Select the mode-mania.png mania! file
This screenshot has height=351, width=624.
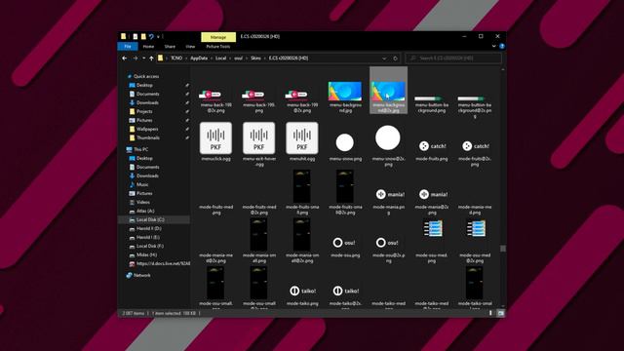390,194
